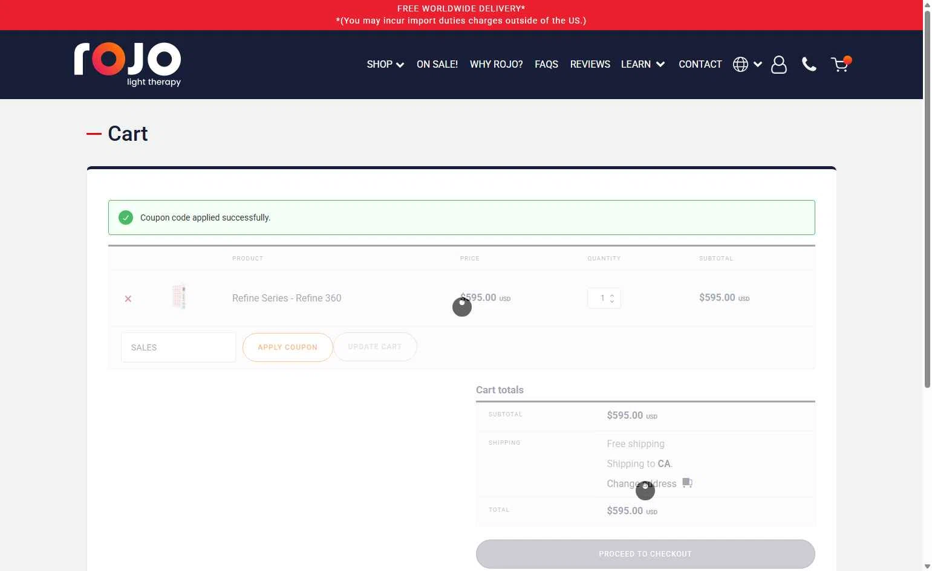Image resolution: width=932 pixels, height=571 pixels.
Task: Click the scrollbar down arrow
Action: (x=927, y=566)
